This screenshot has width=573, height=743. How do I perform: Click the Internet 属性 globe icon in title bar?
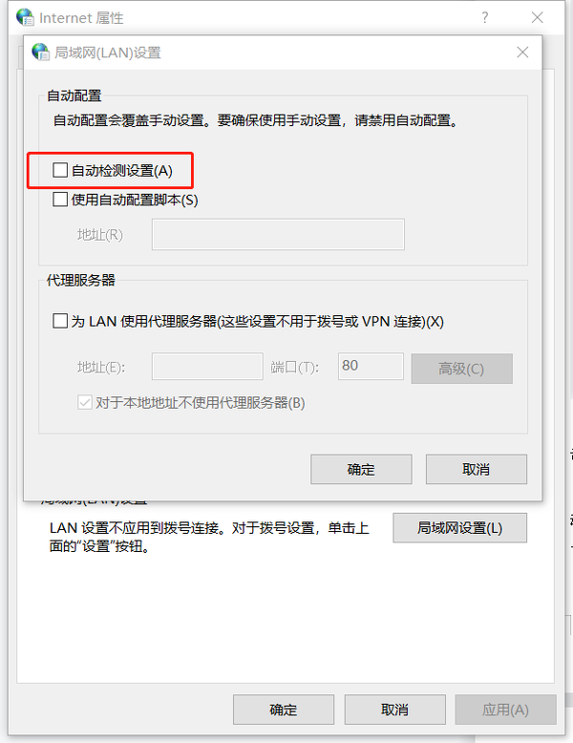click(x=25, y=17)
